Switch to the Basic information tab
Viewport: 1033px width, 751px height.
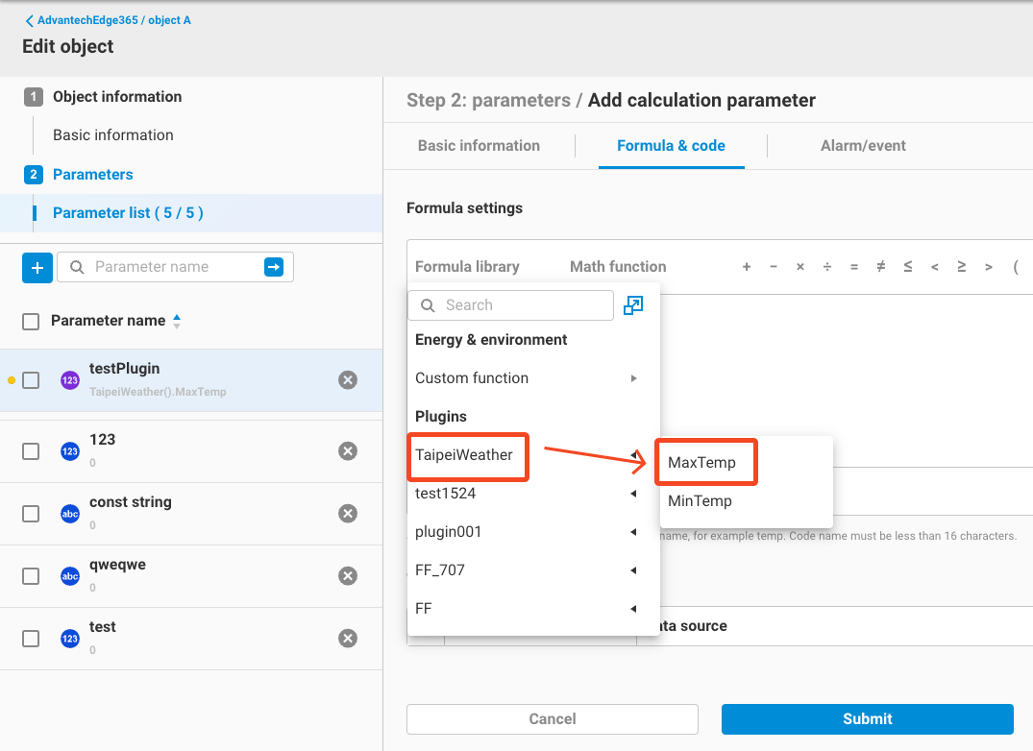point(478,145)
